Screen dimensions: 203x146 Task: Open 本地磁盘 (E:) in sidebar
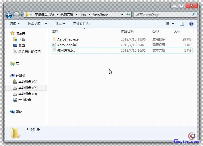coord(28,94)
